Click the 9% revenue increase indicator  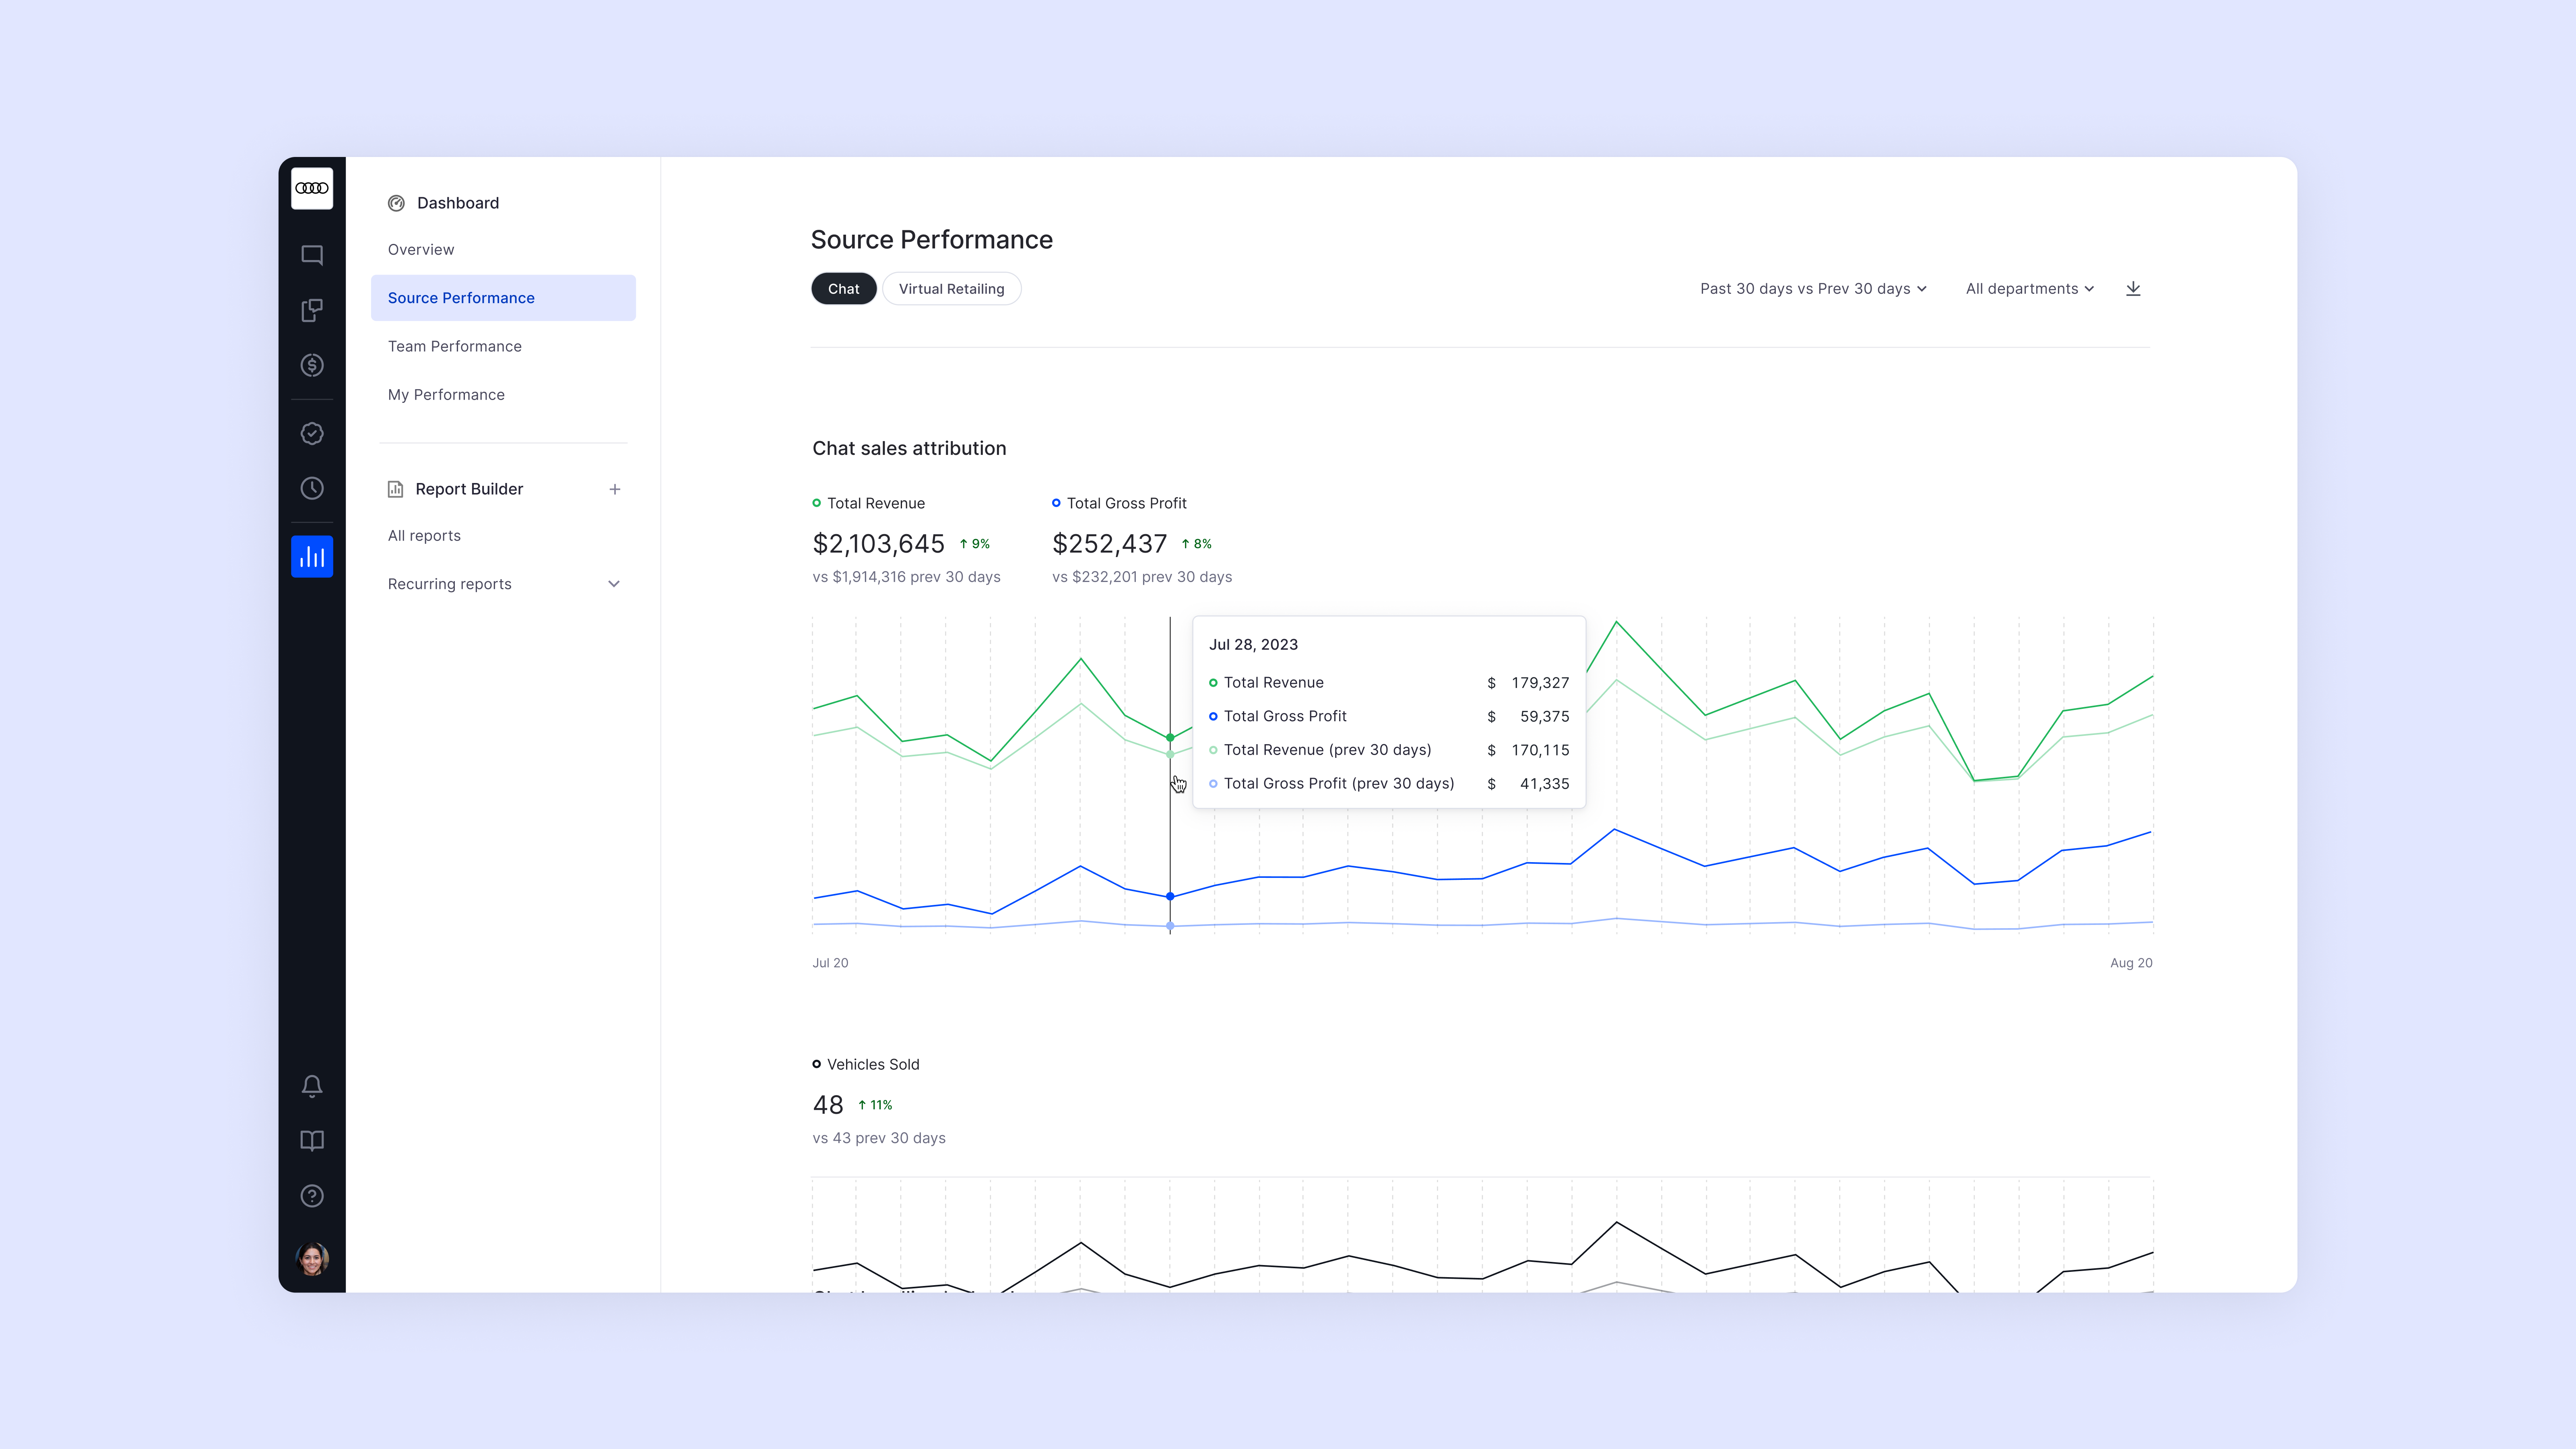tap(975, 544)
